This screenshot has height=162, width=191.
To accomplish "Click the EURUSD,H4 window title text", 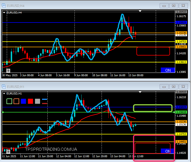I will click(x=16, y=6).
